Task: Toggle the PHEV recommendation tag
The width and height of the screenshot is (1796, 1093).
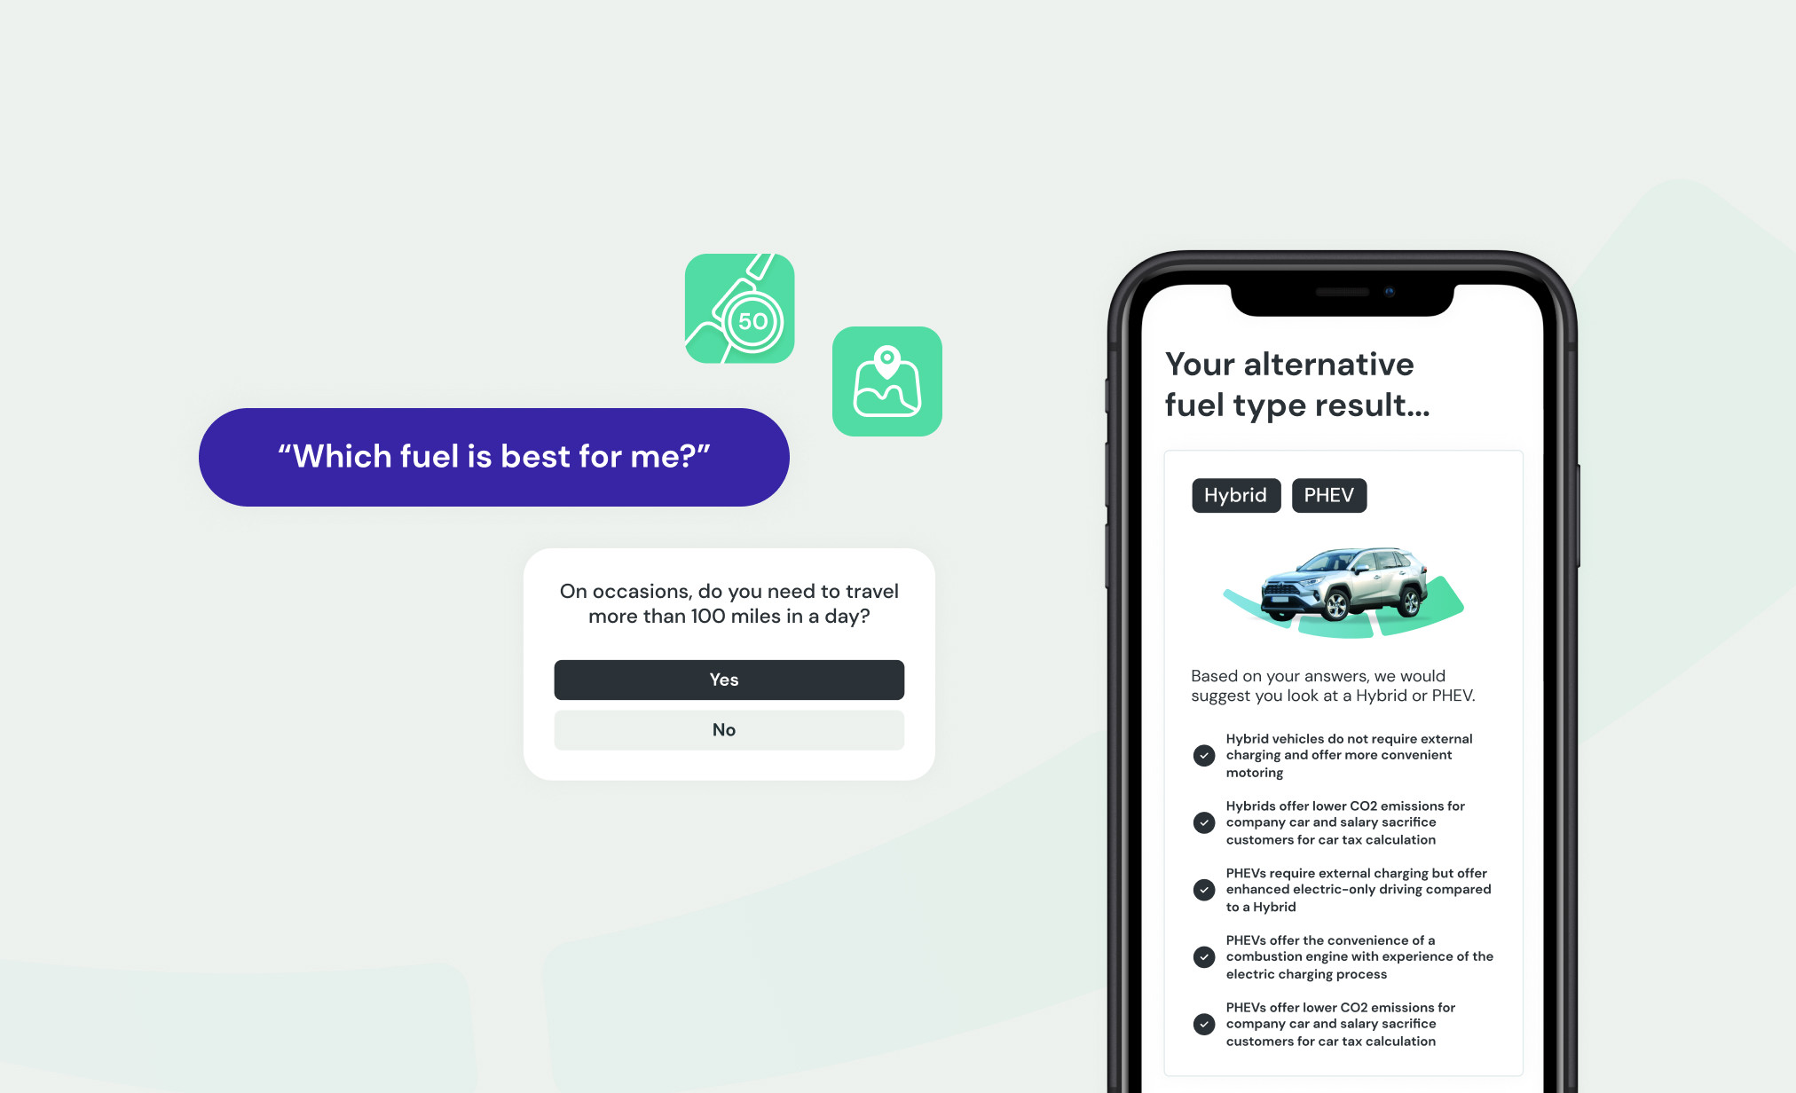Action: (1329, 495)
